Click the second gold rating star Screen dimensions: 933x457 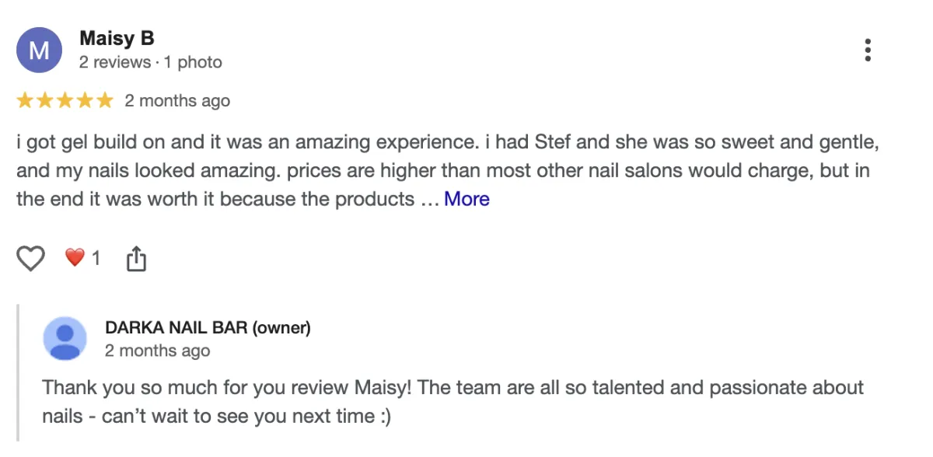(x=45, y=100)
